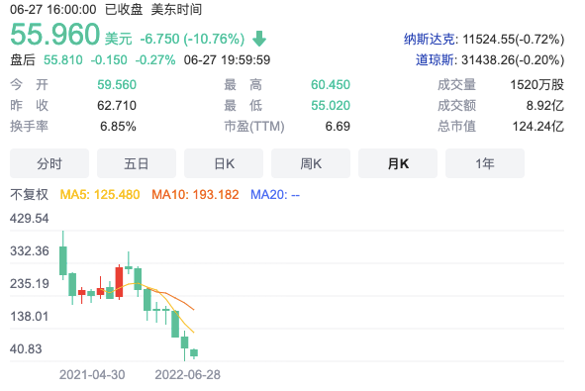
Task: Click the 40.83 y-axis label
Action: [x=26, y=349]
